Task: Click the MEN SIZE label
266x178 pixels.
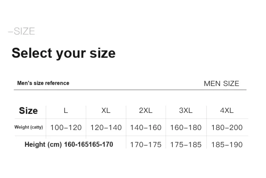Action: tap(221, 84)
